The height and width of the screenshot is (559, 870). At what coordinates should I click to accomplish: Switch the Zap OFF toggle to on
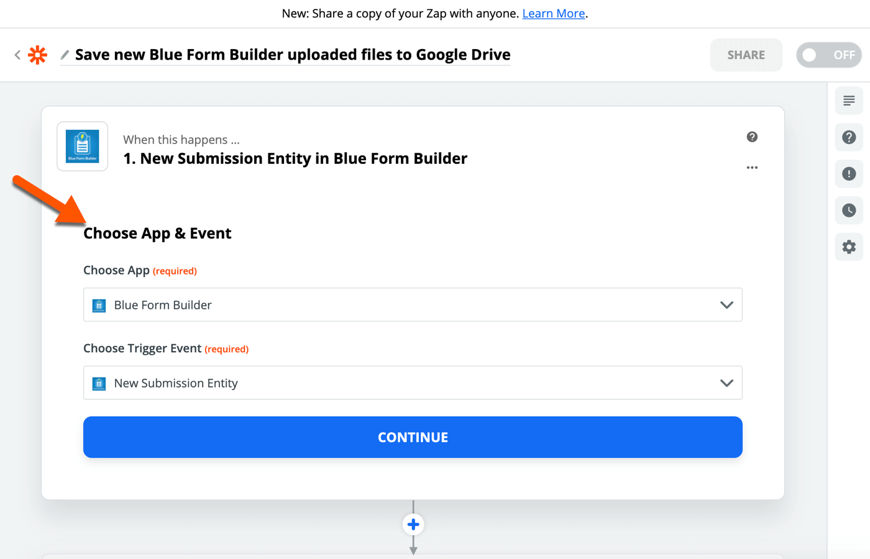click(x=829, y=55)
